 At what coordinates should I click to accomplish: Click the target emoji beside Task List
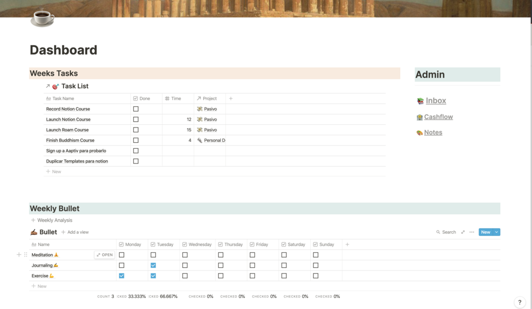(56, 86)
